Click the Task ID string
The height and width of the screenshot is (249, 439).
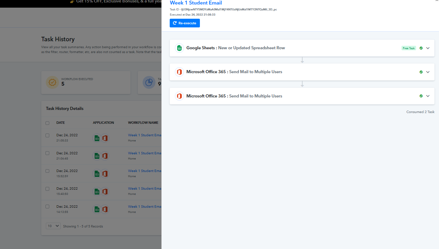pyautogui.click(x=229, y=9)
